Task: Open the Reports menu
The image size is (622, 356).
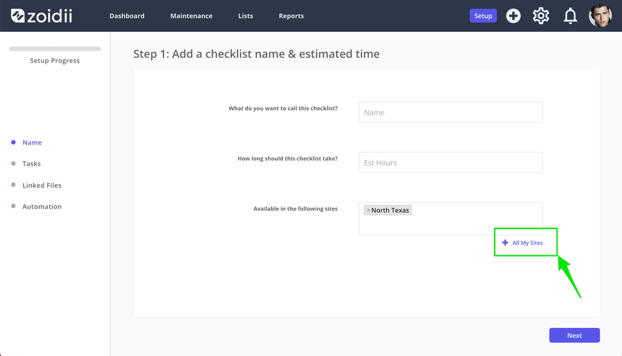Action: (x=291, y=16)
